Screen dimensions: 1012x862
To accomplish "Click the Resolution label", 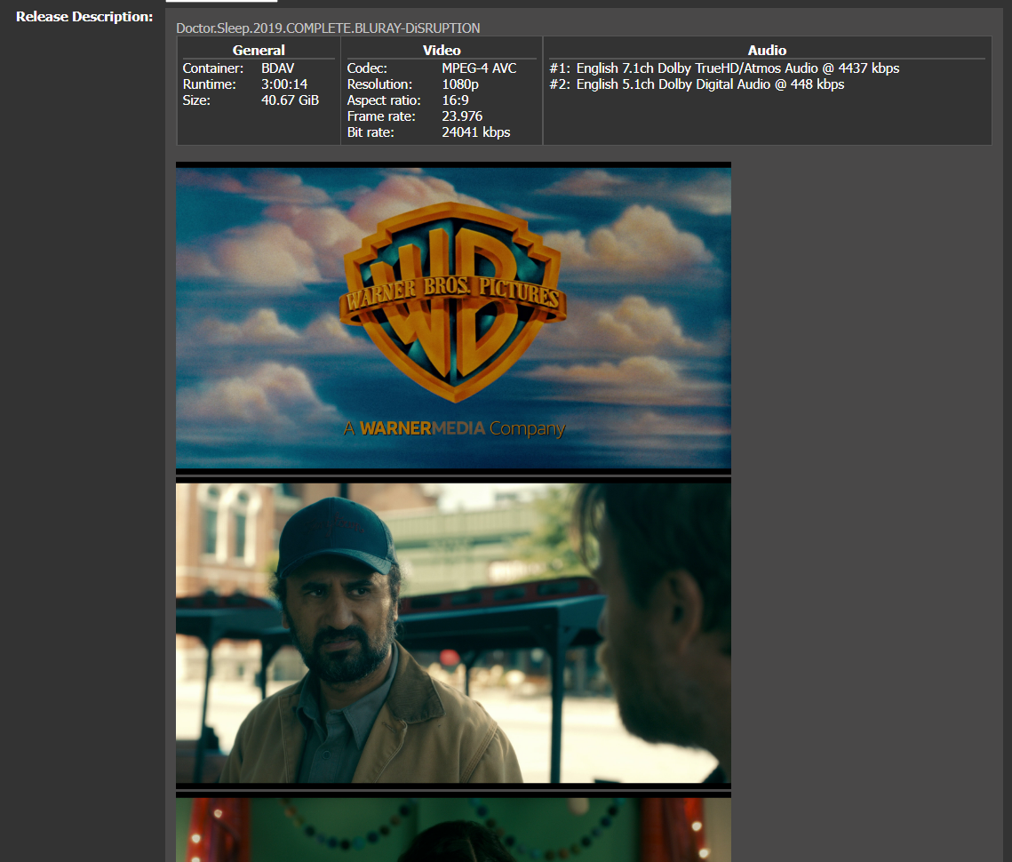I will pyautogui.click(x=379, y=84).
